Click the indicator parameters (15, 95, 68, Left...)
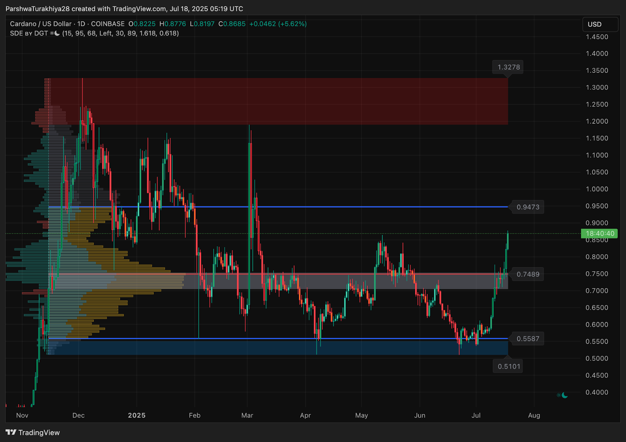Image resolution: width=626 pixels, height=442 pixels. (121, 33)
